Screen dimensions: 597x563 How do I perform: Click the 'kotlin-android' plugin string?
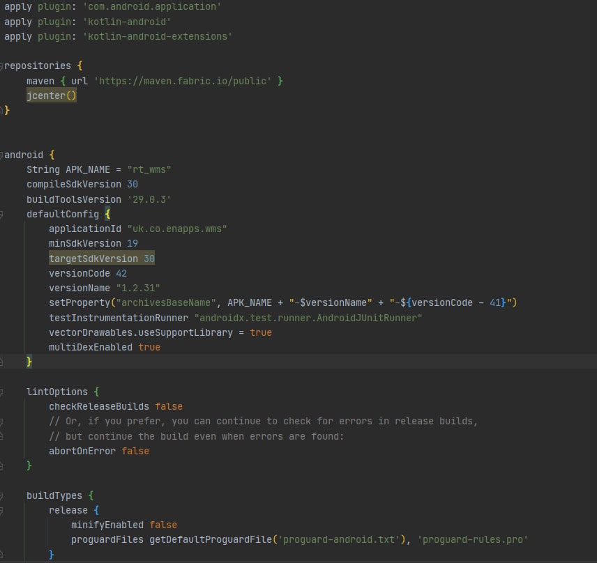click(x=127, y=22)
